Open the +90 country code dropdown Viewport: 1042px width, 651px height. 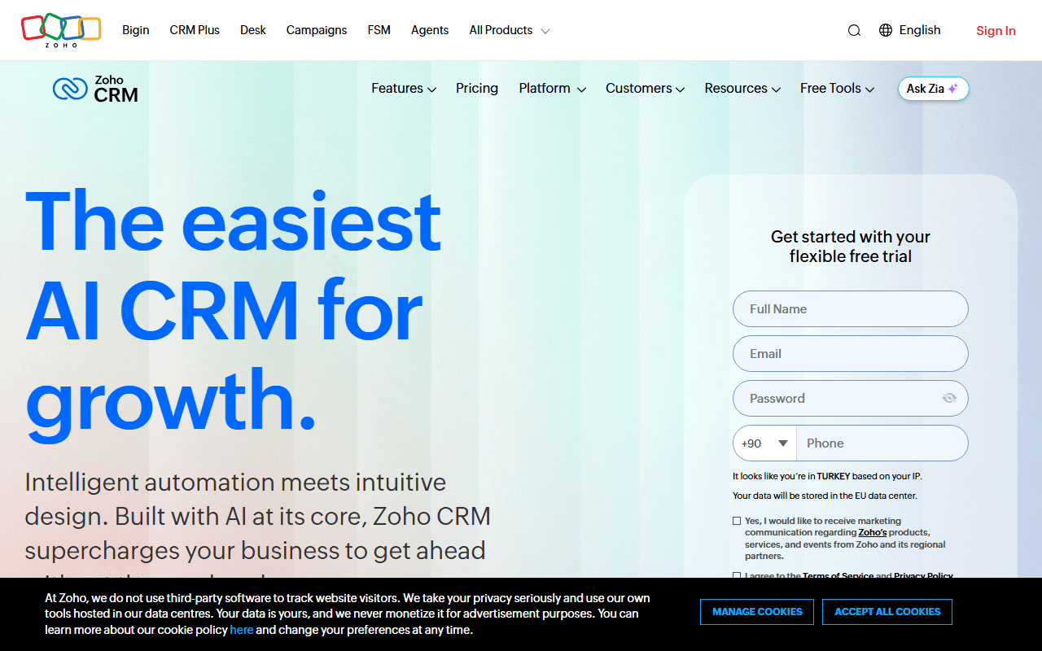[764, 443]
